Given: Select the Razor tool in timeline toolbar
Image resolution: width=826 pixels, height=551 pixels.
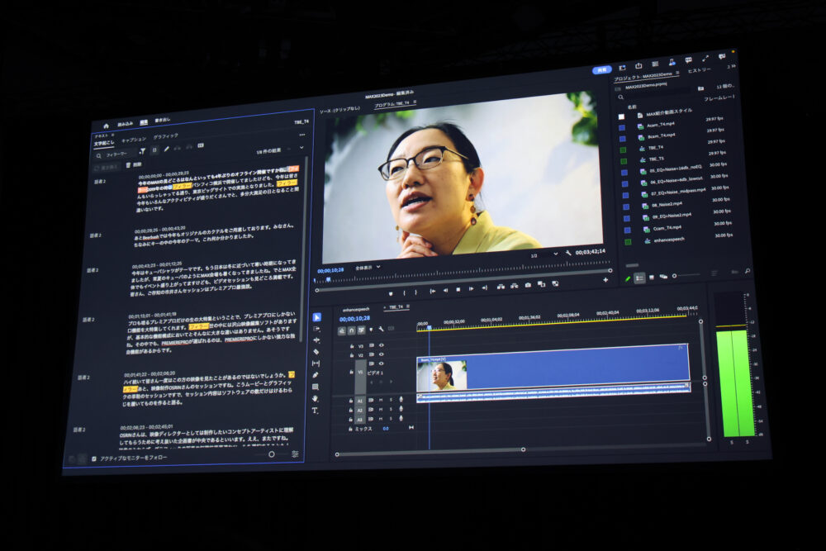Looking at the screenshot, I should click(316, 352).
